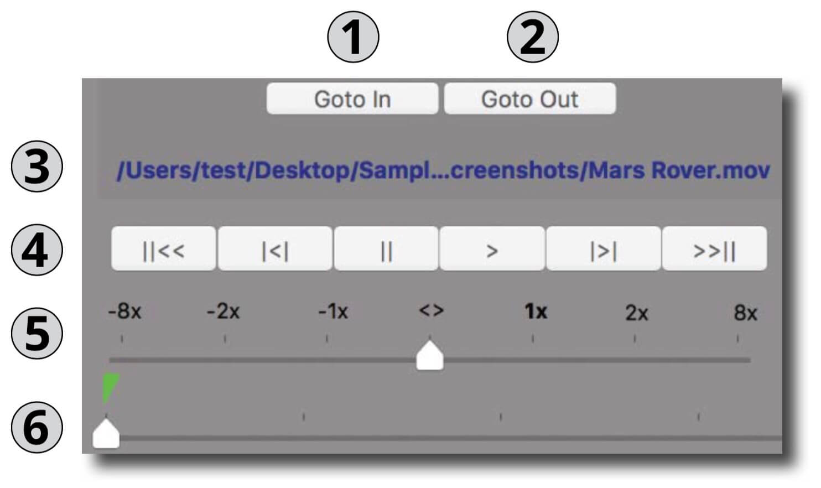Image resolution: width=821 pixels, height=488 pixels.
Task: Step forward one frame with |>| button
Action: coord(604,249)
